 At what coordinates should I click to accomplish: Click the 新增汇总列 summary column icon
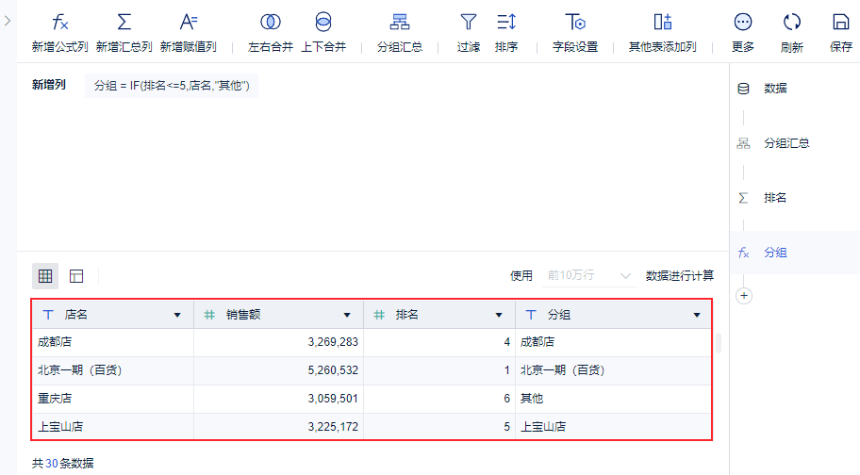(124, 24)
